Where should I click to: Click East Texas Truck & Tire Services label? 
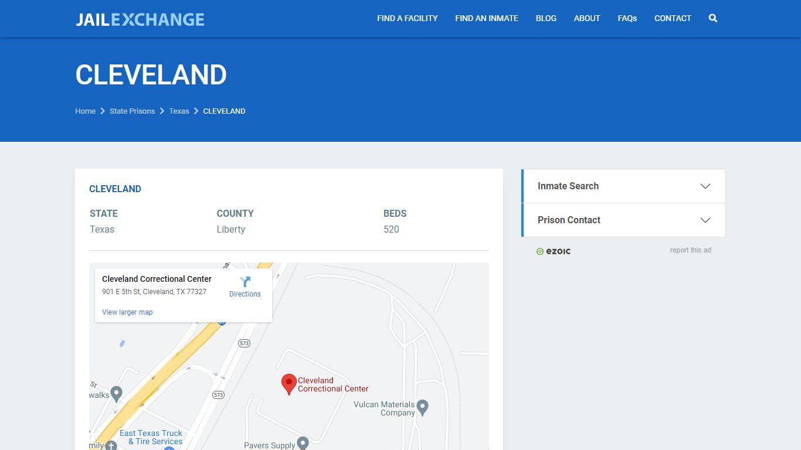[x=152, y=437]
